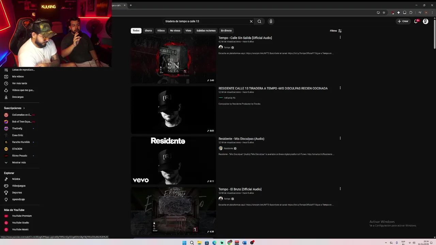Open 14Family FG channel link
The width and height of the screenshot is (436, 245).
(x=230, y=98)
